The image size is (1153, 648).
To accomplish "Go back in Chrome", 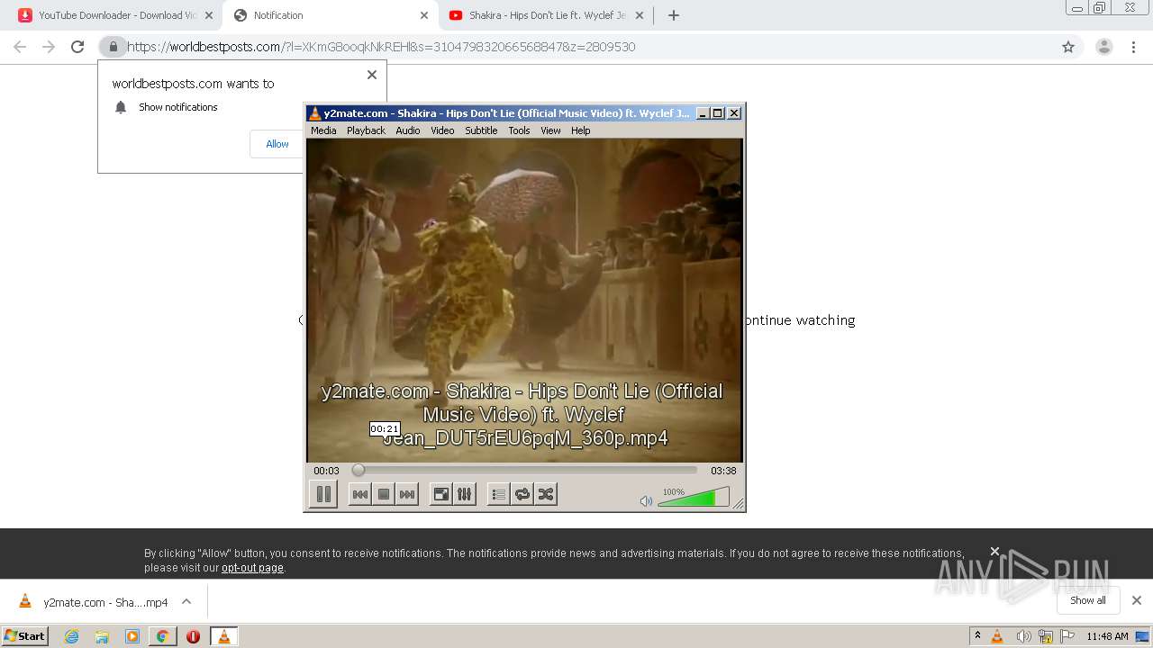I will click(20, 47).
